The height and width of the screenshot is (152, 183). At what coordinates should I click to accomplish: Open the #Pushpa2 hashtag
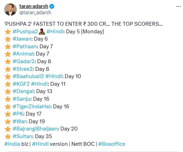[25, 32]
